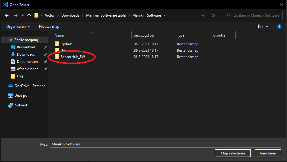The image size is (287, 162).
Task: Go up one folder level
Action: [x=29, y=15]
